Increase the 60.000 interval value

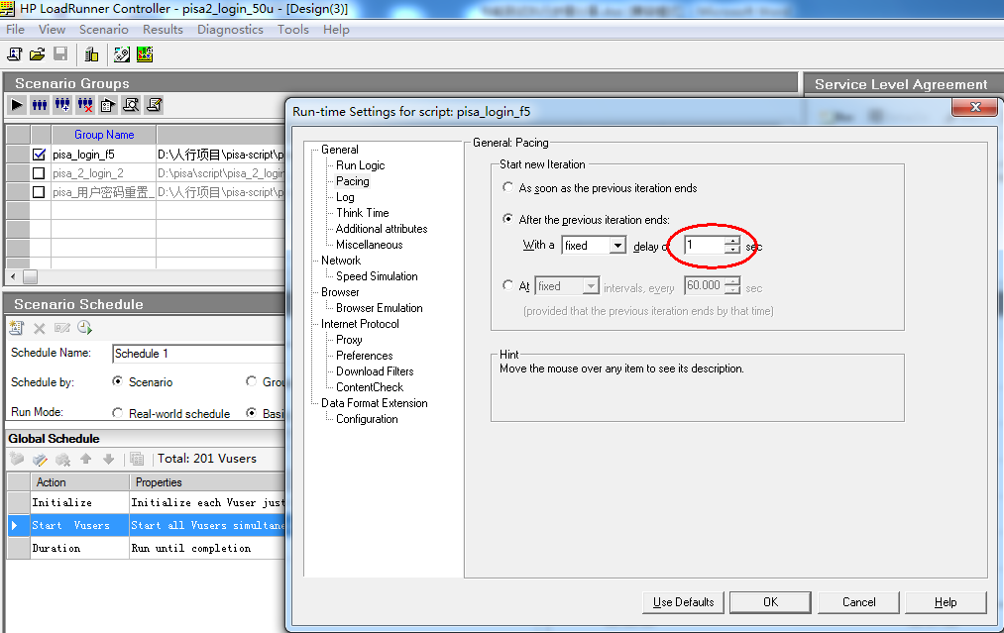732,281
